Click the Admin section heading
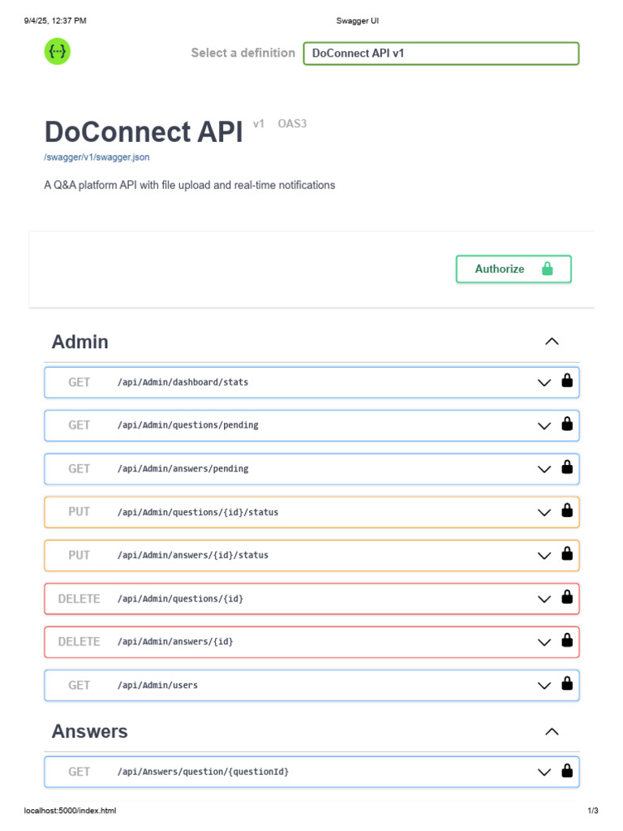623x831 pixels. tap(80, 342)
